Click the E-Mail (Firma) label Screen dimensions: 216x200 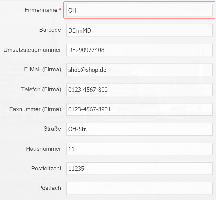coord(42,70)
